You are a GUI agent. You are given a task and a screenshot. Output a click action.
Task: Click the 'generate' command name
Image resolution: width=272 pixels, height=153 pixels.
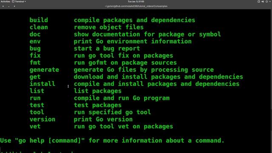click(x=44, y=70)
